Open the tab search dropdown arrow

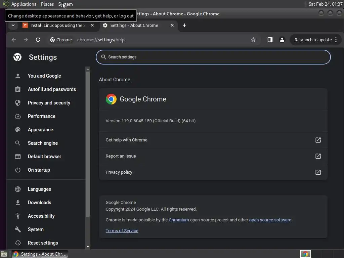13,25
